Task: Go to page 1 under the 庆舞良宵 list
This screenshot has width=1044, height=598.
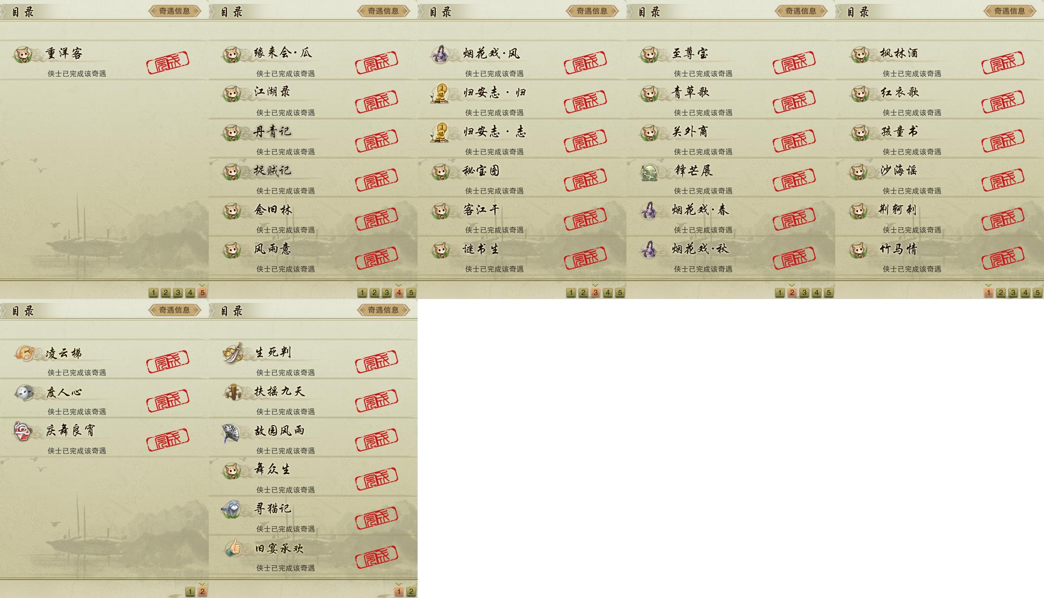Action: tap(190, 592)
